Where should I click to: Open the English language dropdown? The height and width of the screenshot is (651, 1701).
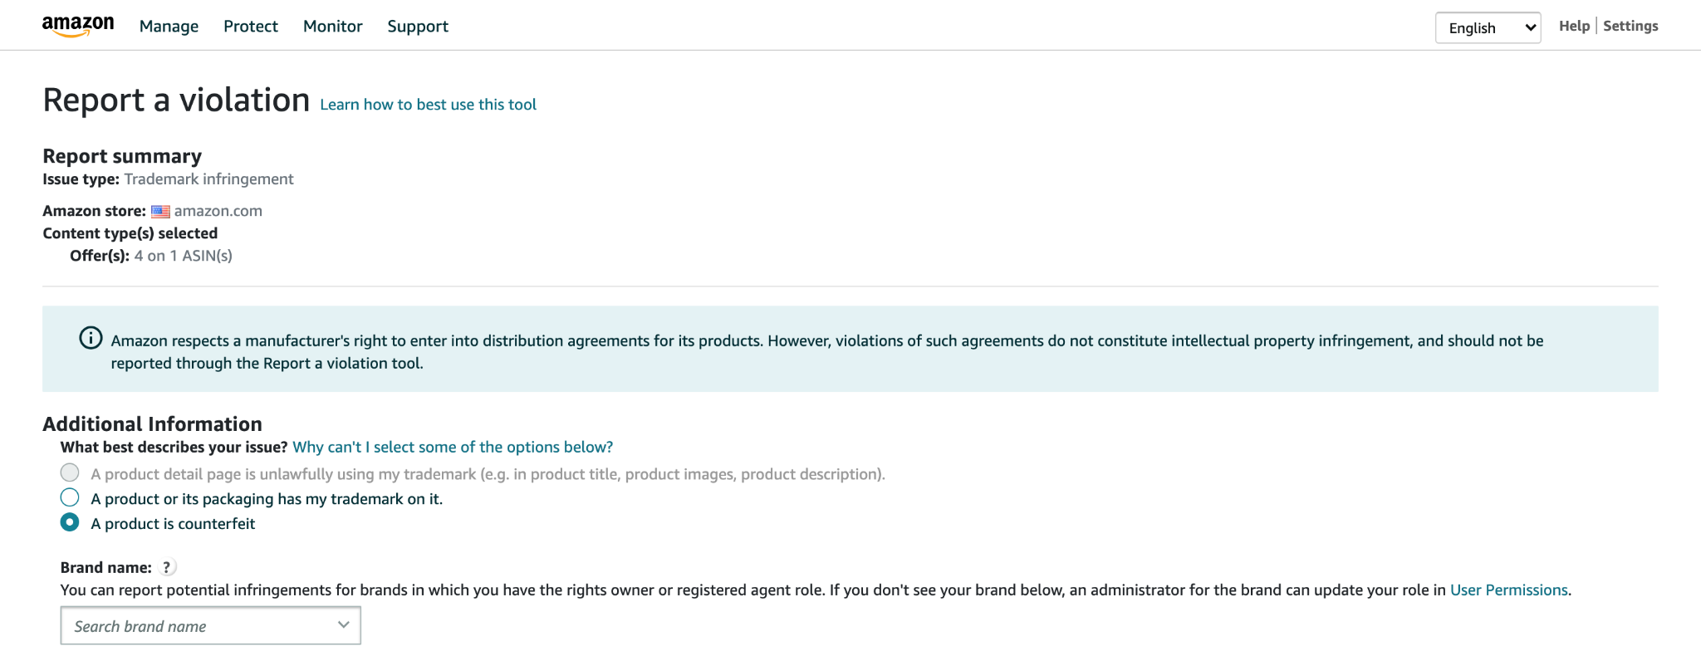pyautogui.click(x=1488, y=27)
